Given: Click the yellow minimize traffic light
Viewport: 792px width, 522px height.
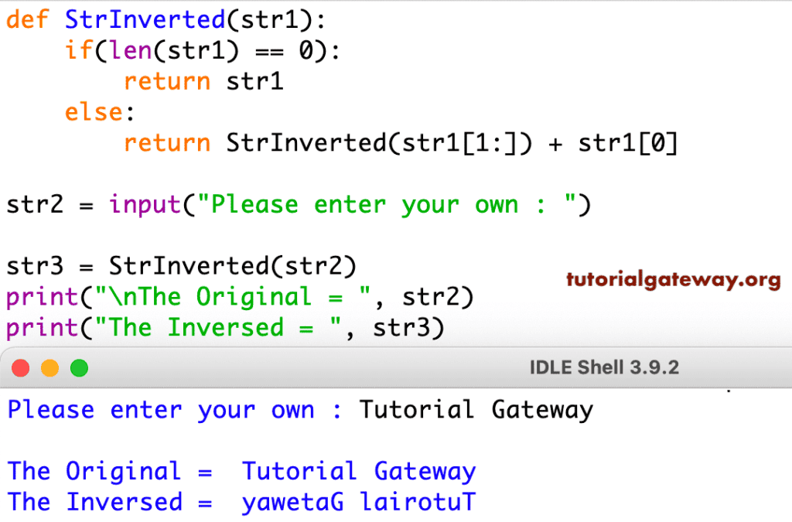Looking at the screenshot, I should click(x=49, y=368).
